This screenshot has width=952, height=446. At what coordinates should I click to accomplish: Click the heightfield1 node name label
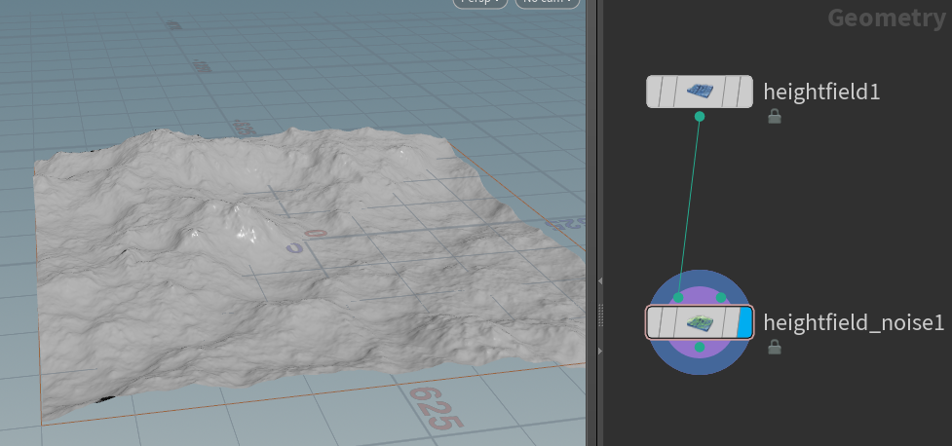(821, 93)
